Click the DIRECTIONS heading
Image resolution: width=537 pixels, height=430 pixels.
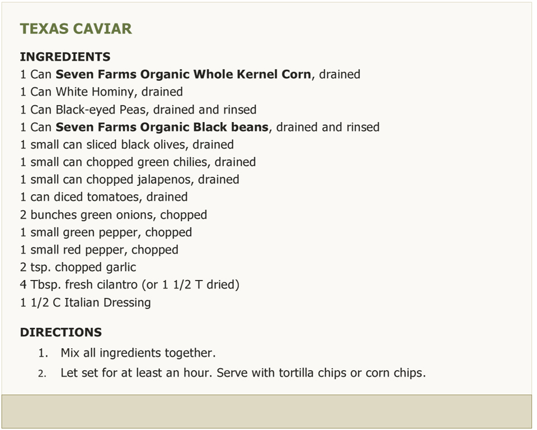pyautogui.click(x=61, y=332)
